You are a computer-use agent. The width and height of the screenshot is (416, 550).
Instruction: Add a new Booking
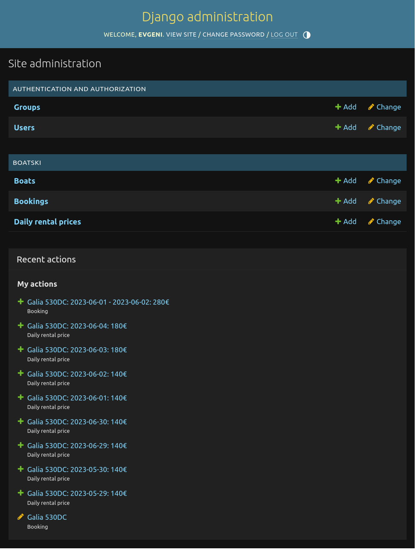point(346,201)
